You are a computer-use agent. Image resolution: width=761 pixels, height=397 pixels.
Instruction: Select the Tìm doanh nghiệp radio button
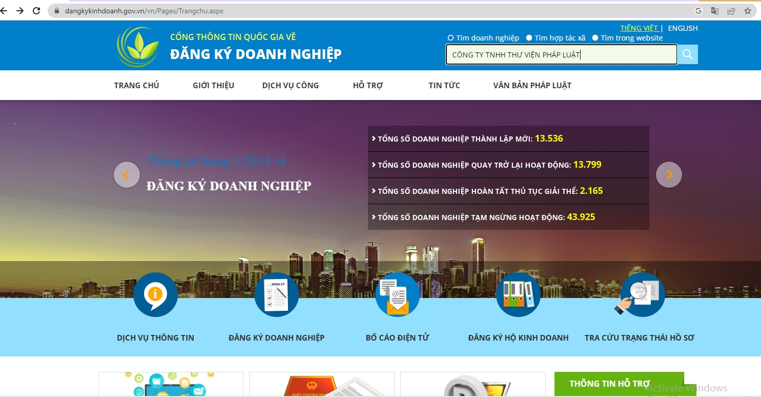click(450, 37)
